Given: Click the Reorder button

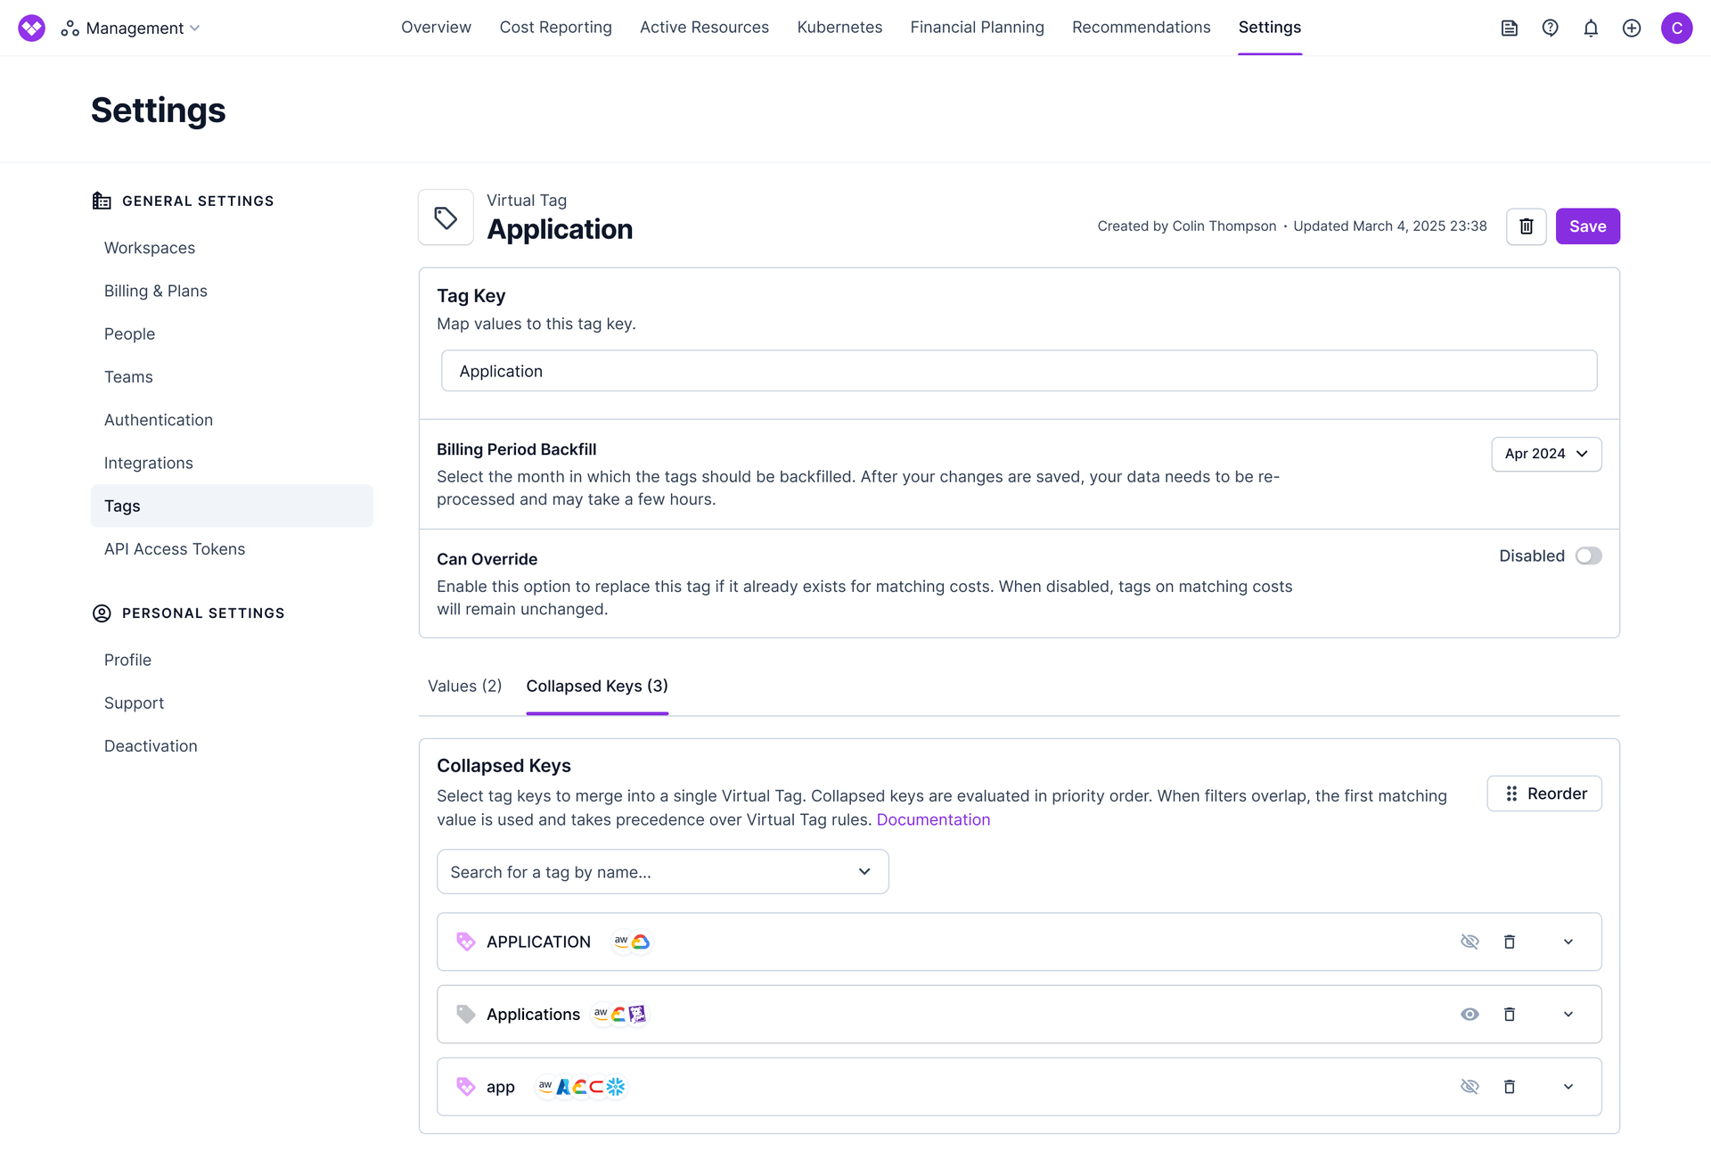Looking at the screenshot, I should [1543, 794].
